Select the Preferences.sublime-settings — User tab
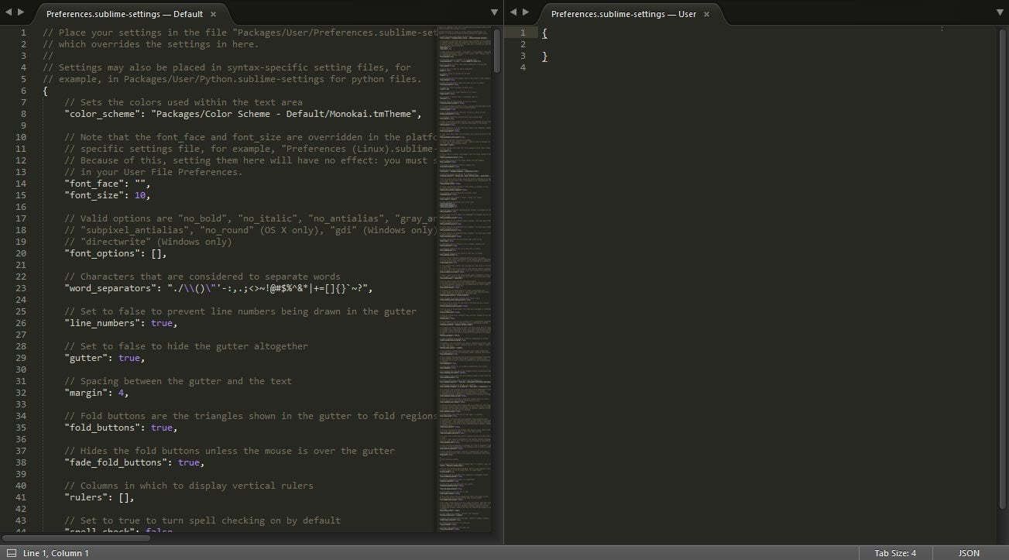1009x560 pixels. click(x=623, y=14)
